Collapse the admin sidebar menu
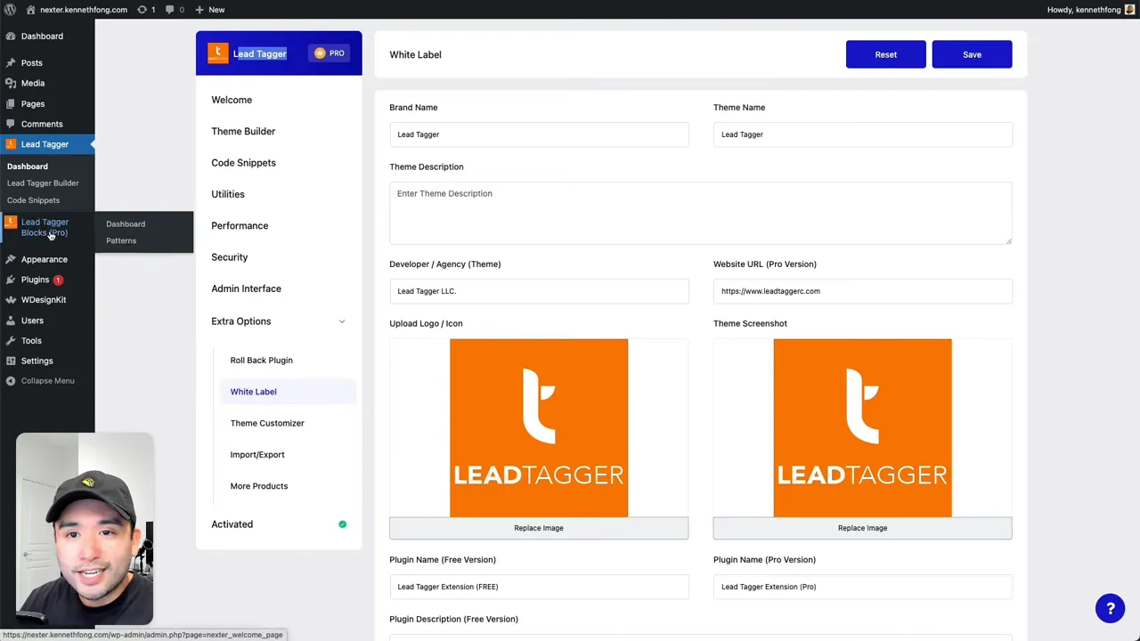Screen dimensions: 1140x641 tap(47, 381)
